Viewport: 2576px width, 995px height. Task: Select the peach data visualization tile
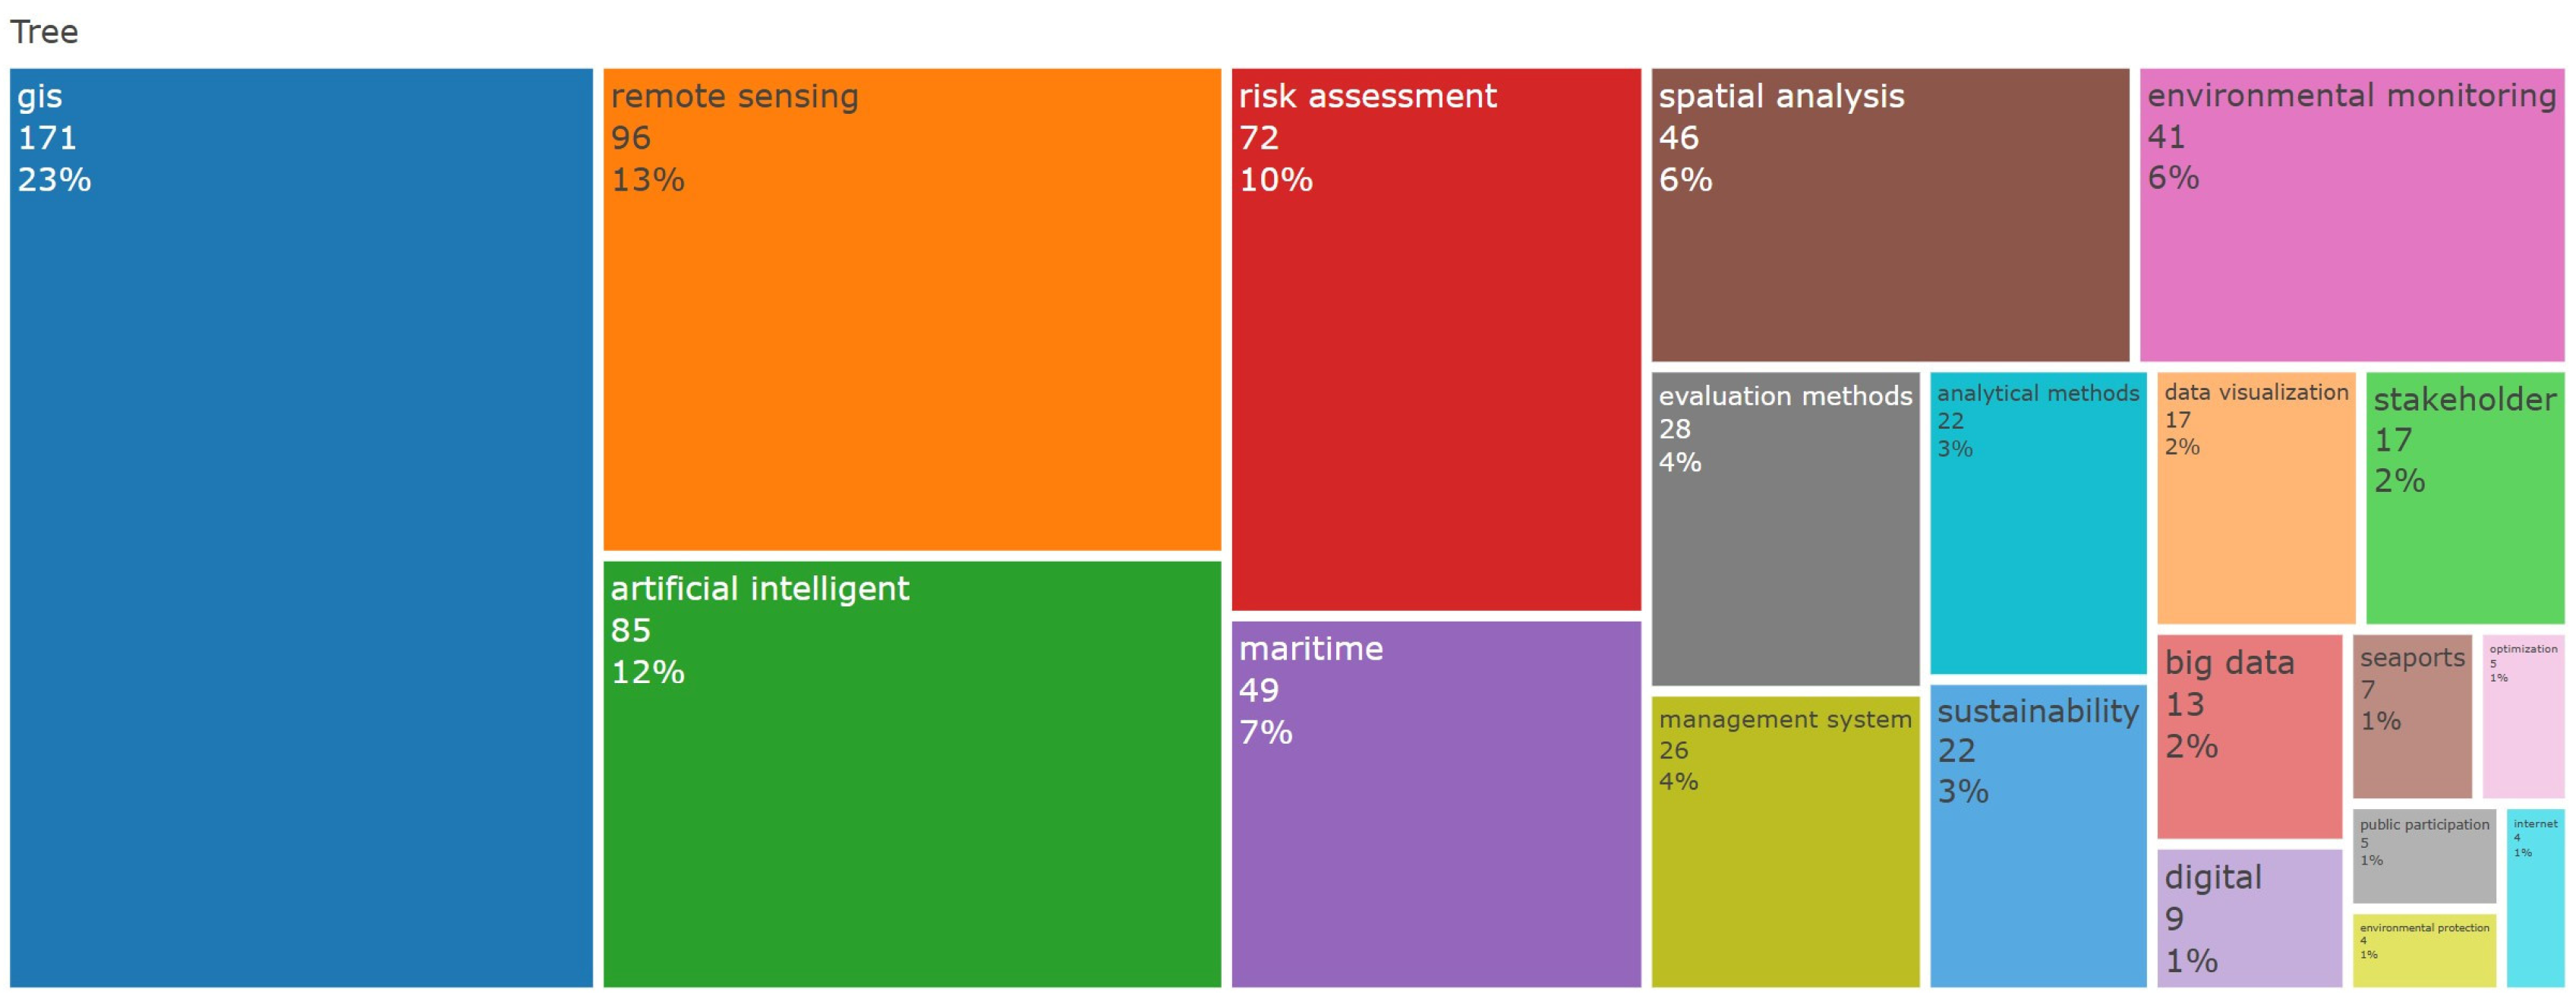[2255, 498]
